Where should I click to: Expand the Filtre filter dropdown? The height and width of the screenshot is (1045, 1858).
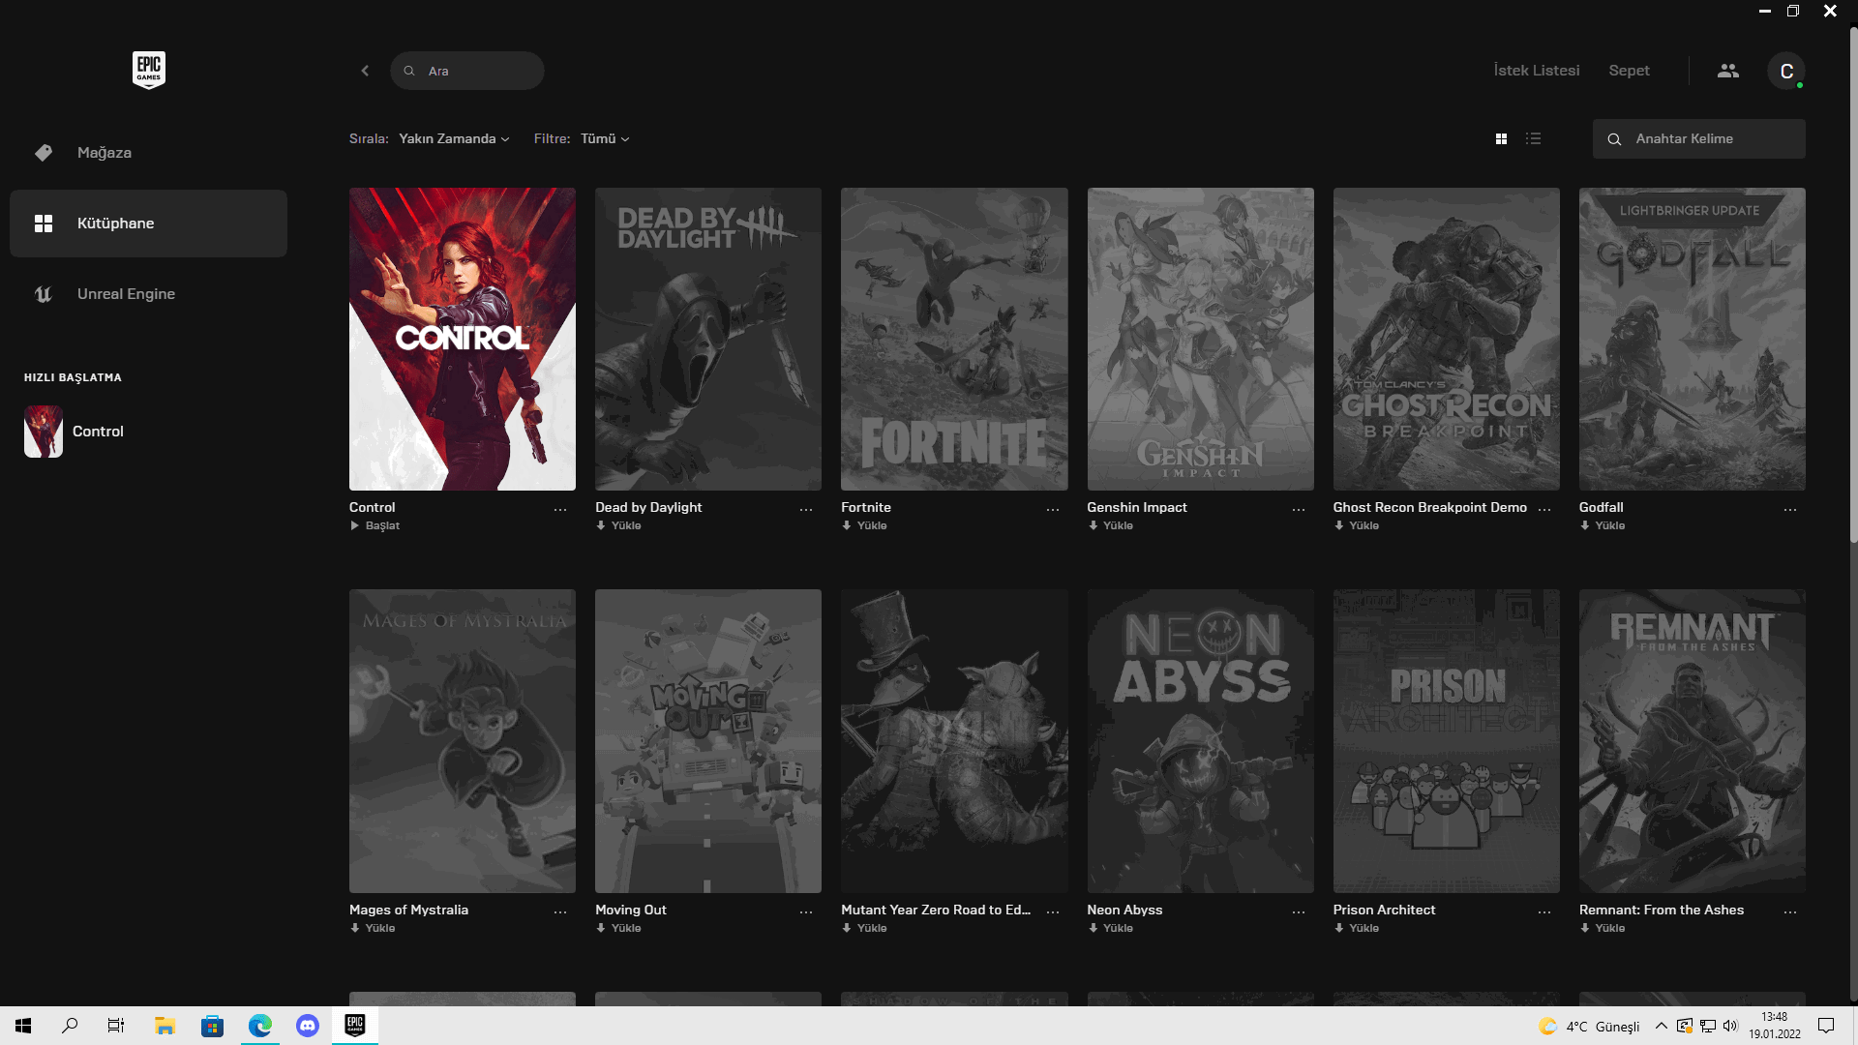[605, 139]
